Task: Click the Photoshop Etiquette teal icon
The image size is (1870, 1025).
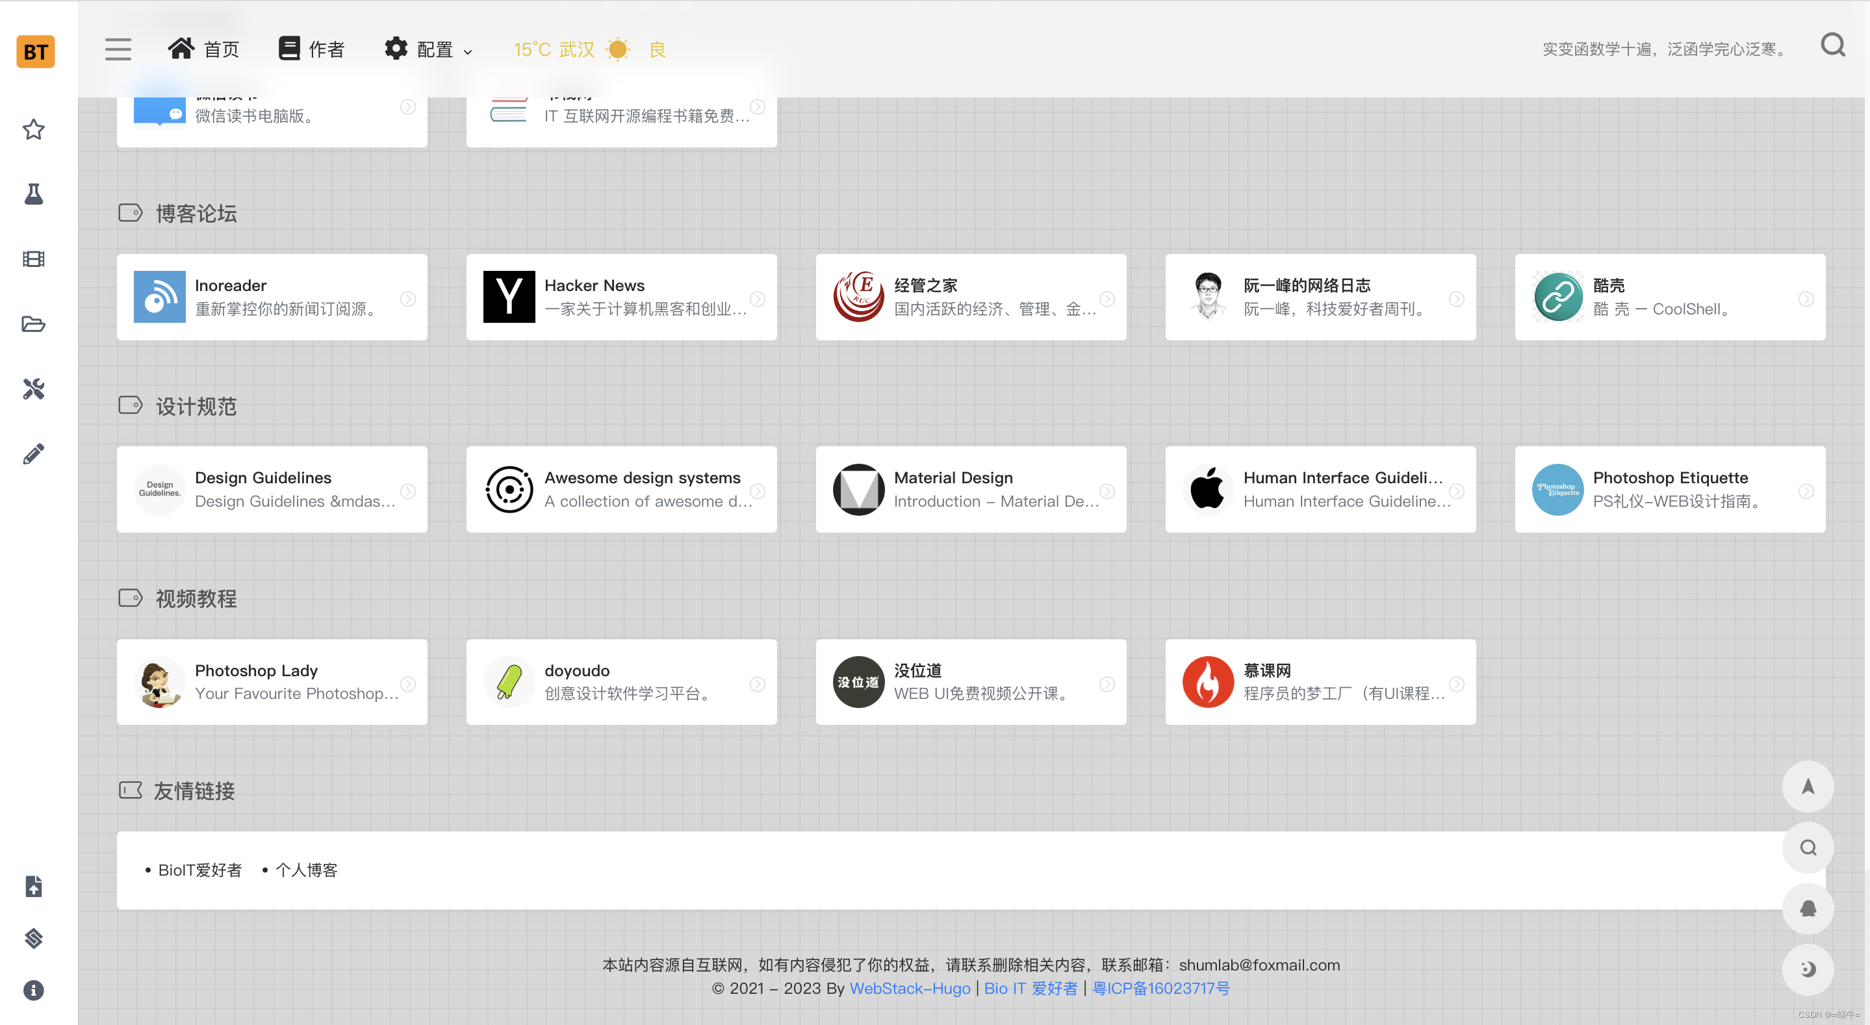Action: click(x=1558, y=489)
